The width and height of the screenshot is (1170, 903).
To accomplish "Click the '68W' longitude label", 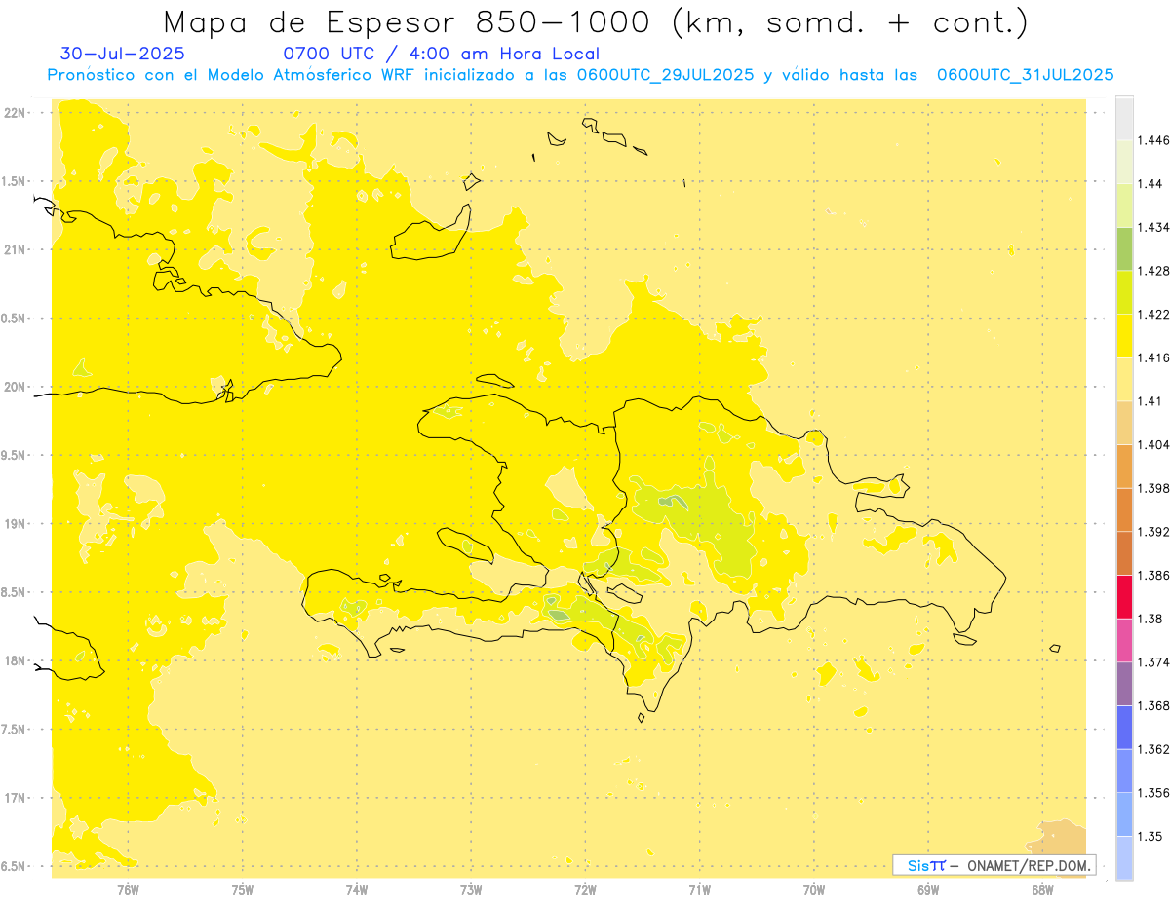I will click(x=1042, y=889).
